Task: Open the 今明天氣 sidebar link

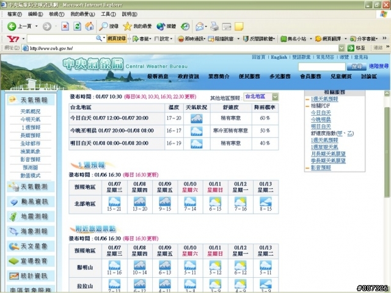Action: [x=31, y=120]
